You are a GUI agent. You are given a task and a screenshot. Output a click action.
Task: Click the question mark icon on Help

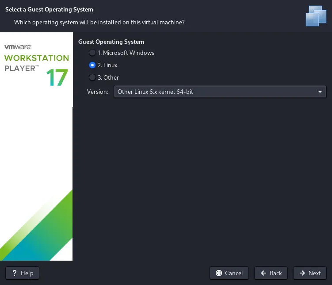[x=15, y=273]
